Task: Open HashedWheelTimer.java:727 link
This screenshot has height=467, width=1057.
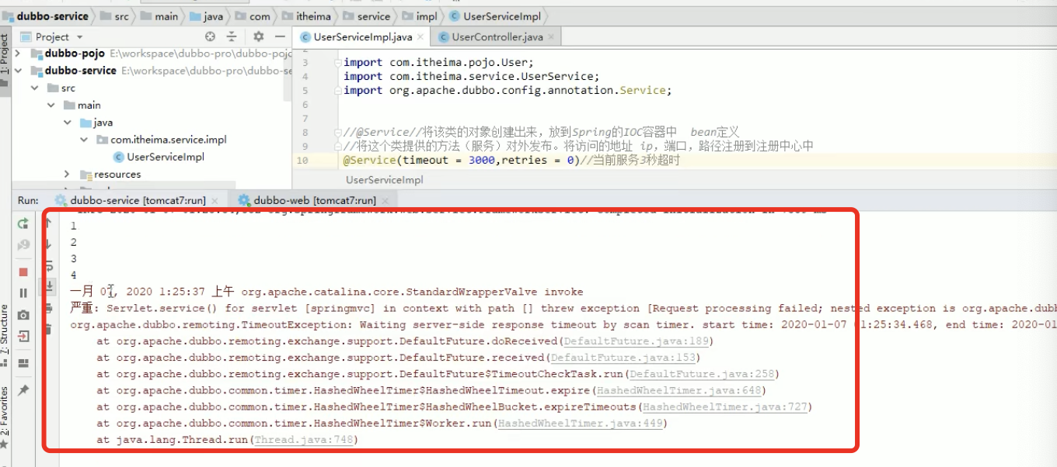Action: point(725,406)
